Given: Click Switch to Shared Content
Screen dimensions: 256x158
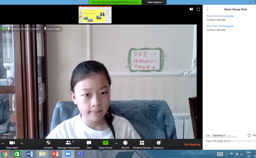Looking at the screenshot, I should (x=23, y=29).
